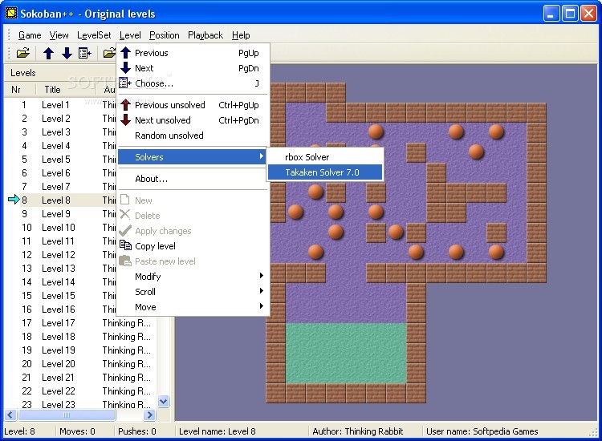
Task: Close the Sokoban++ window
Action: coord(588,14)
